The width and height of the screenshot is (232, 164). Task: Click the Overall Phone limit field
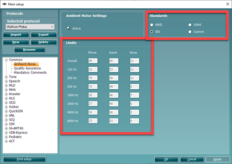point(93,61)
